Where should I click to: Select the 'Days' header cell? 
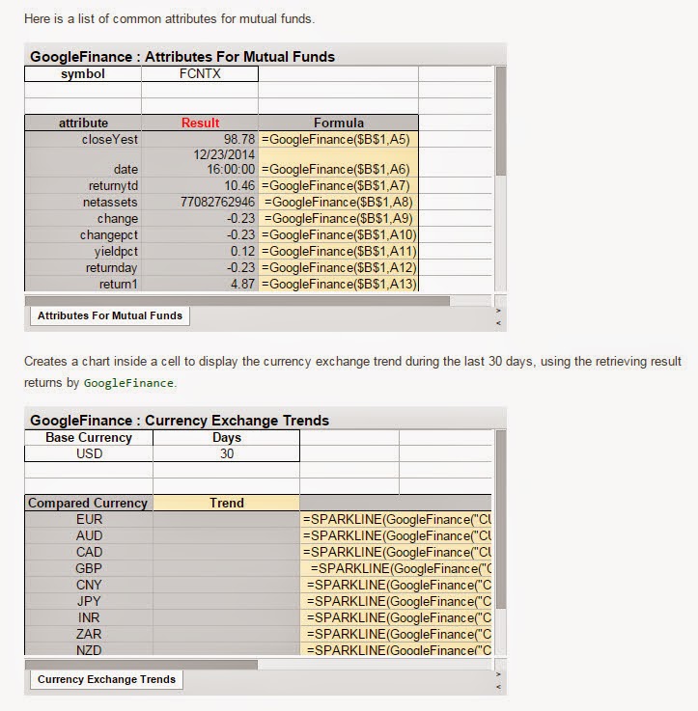pyautogui.click(x=227, y=438)
